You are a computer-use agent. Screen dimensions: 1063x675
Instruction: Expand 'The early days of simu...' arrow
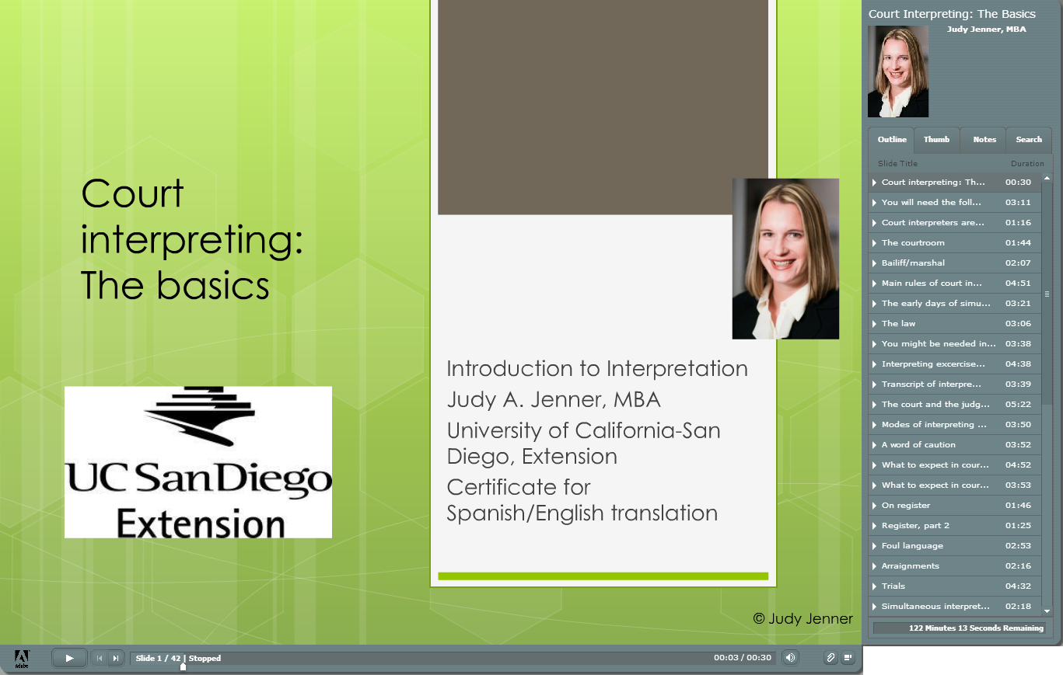pyautogui.click(x=875, y=304)
